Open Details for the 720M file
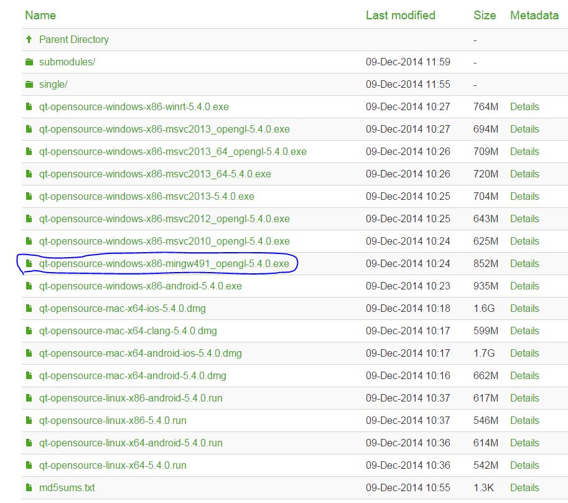This screenshot has width=568, height=503. coord(524,174)
